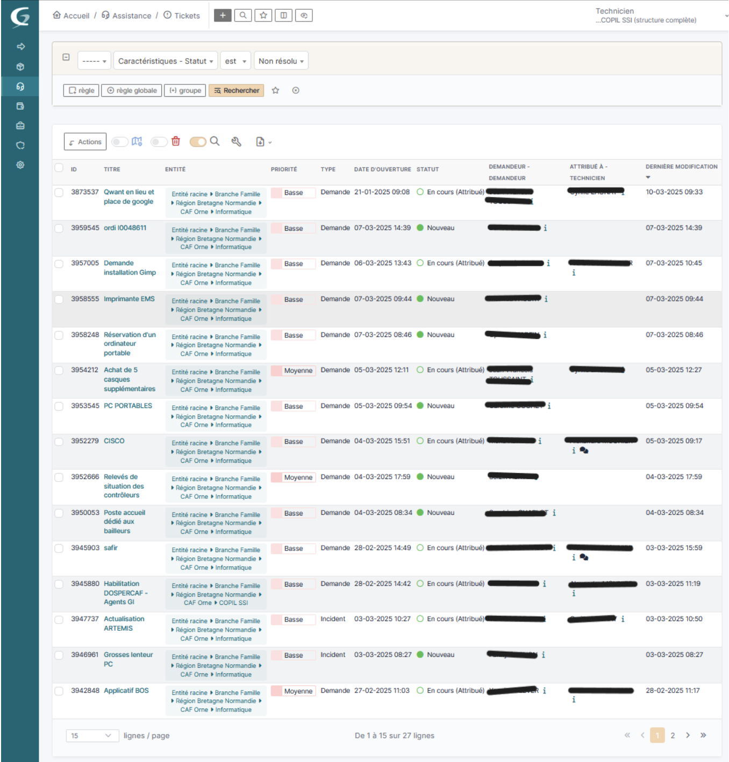
Task: Click Basse priority badge for ticket 3873537
Action: (293, 193)
